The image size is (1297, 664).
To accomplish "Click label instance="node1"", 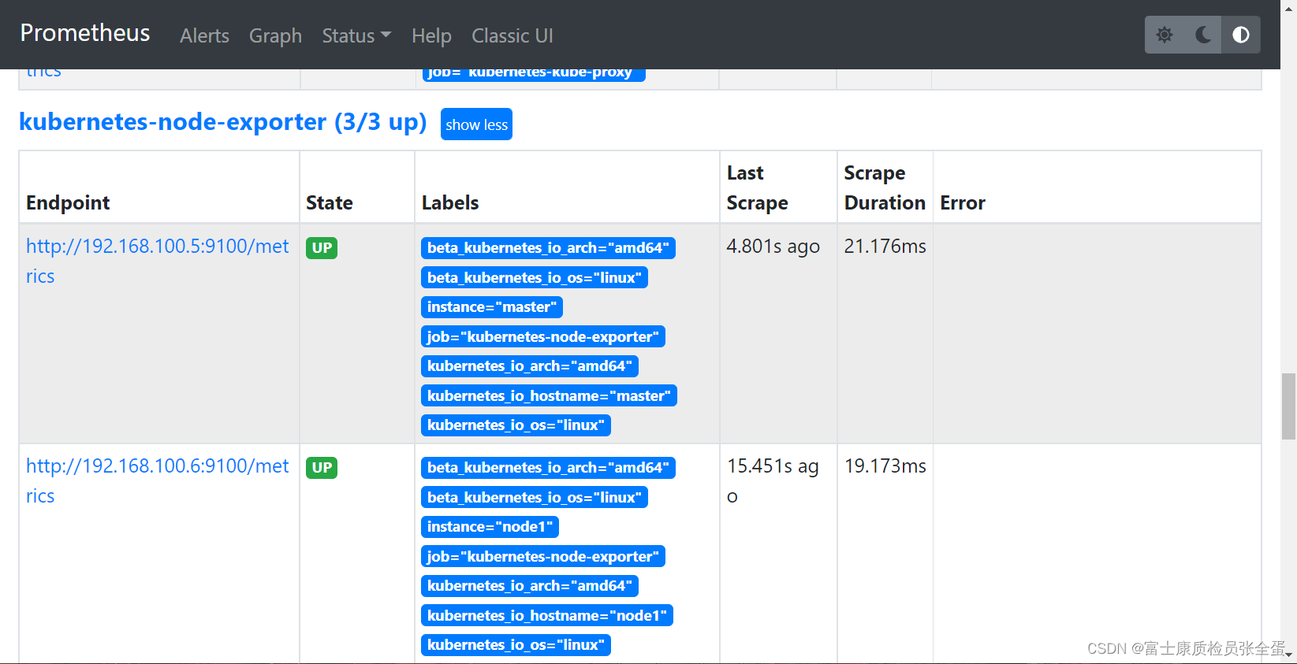I will [490, 527].
